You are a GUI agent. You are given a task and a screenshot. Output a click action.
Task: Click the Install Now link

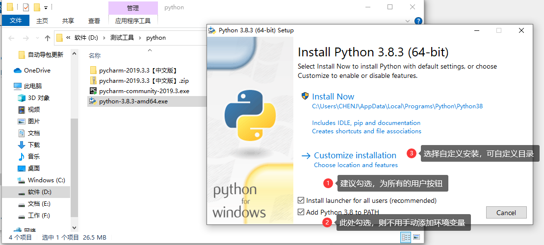tap(333, 97)
